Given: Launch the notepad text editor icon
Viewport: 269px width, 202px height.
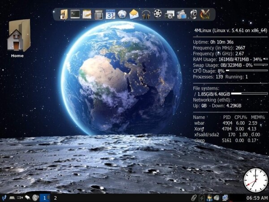Looking at the screenshot, I should (x=87, y=14).
